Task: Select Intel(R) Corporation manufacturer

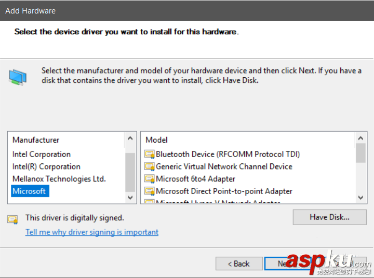Action: pos(46,166)
